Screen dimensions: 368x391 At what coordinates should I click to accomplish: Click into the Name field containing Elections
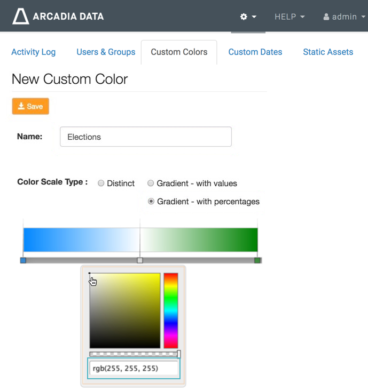[x=145, y=137]
